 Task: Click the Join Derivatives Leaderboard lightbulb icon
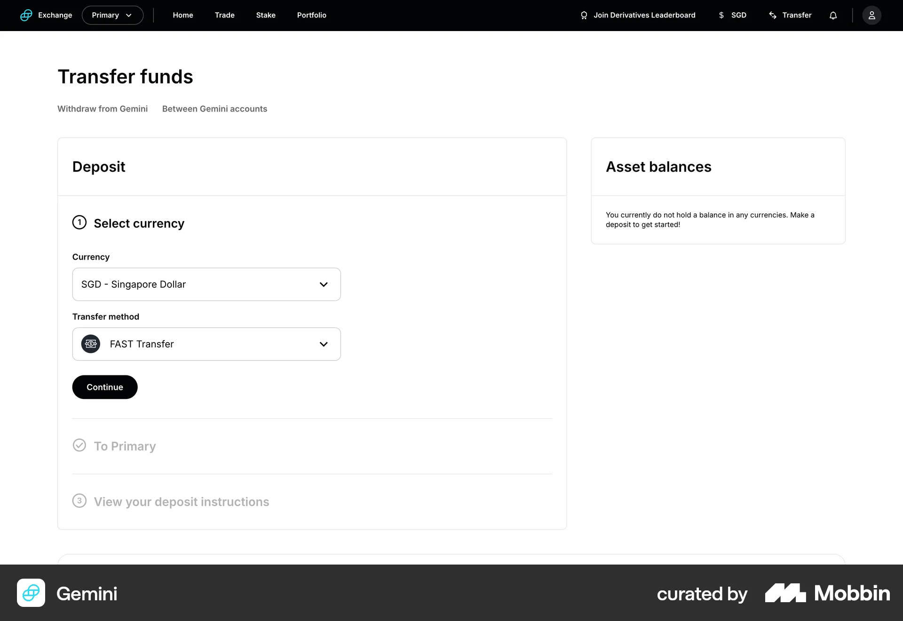[584, 15]
